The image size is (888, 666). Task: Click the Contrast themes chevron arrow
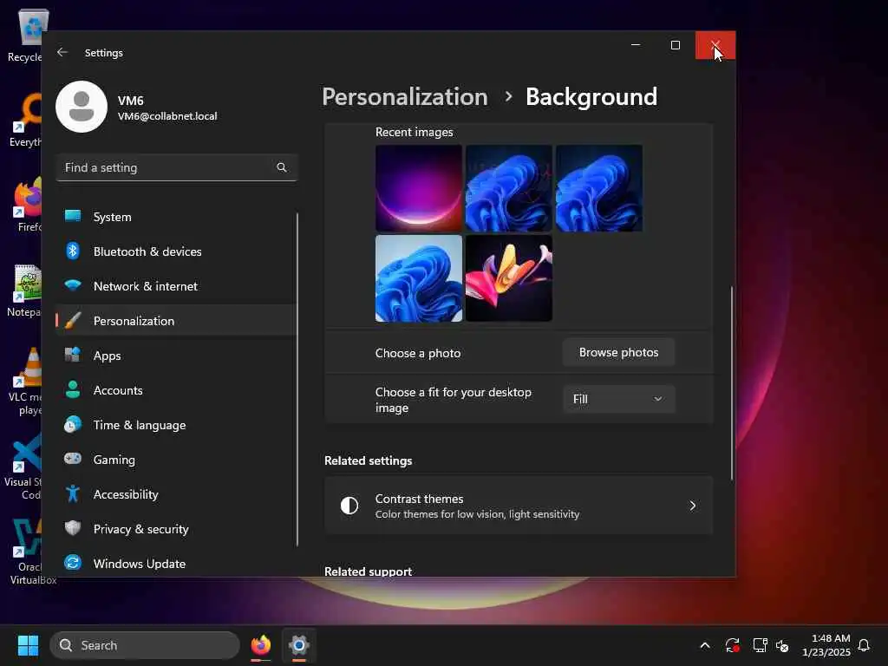pos(693,506)
